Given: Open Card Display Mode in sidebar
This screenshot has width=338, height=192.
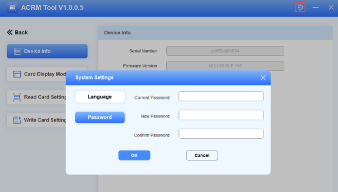Looking at the screenshot, I should click(37, 74).
